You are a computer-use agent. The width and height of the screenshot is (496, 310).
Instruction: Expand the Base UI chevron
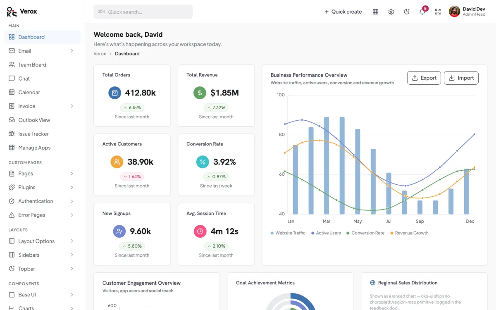72,295
